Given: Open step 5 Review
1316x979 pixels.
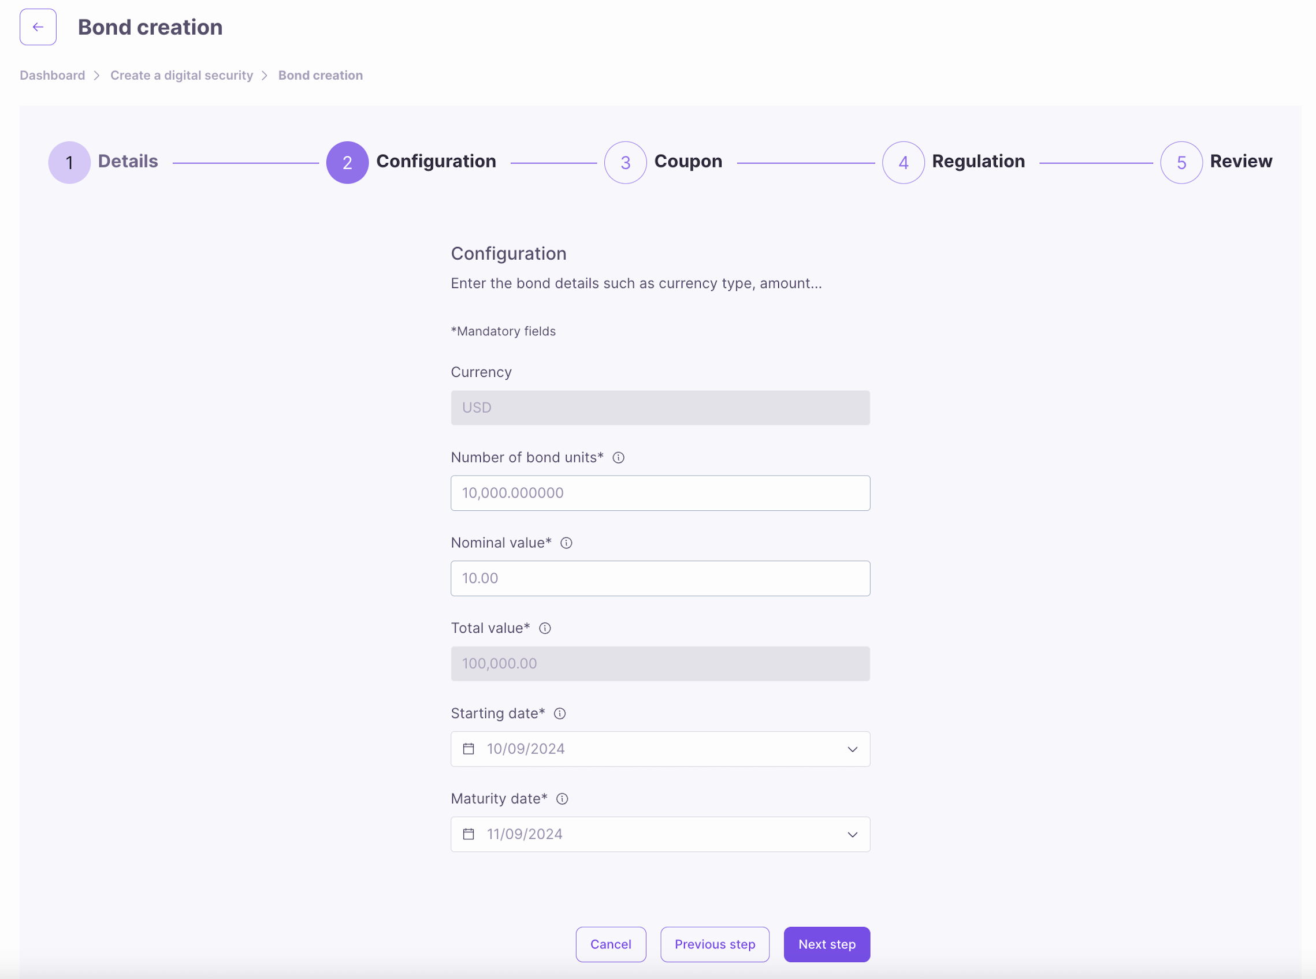Looking at the screenshot, I should (x=1181, y=162).
